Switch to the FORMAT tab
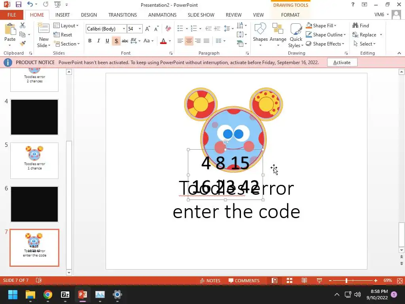The image size is (405, 304). click(x=290, y=15)
